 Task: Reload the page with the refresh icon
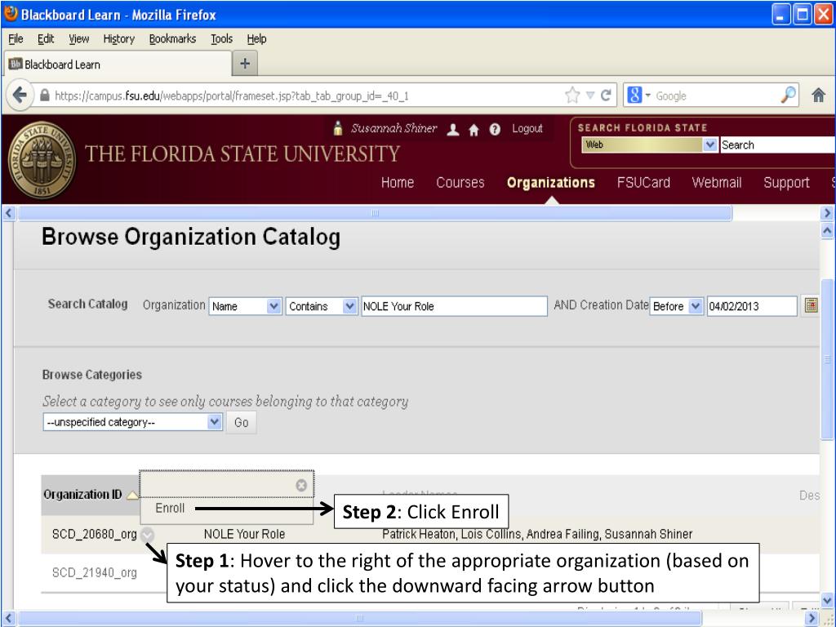pos(606,96)
